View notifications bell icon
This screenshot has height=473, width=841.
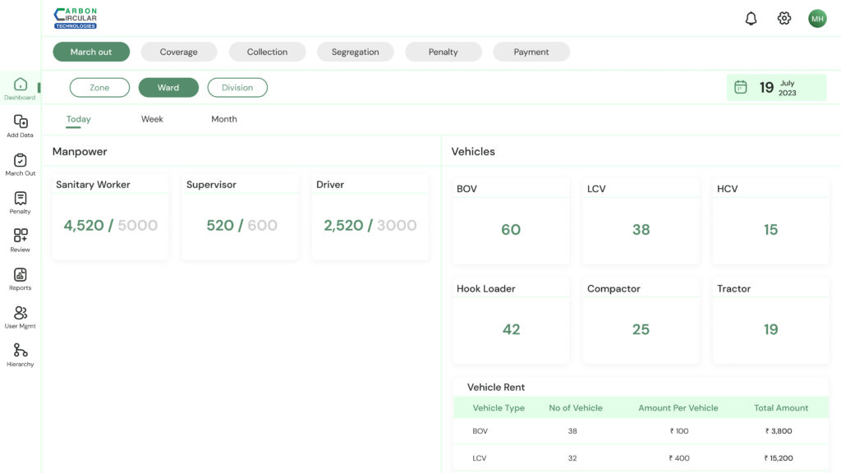[751, 19]
